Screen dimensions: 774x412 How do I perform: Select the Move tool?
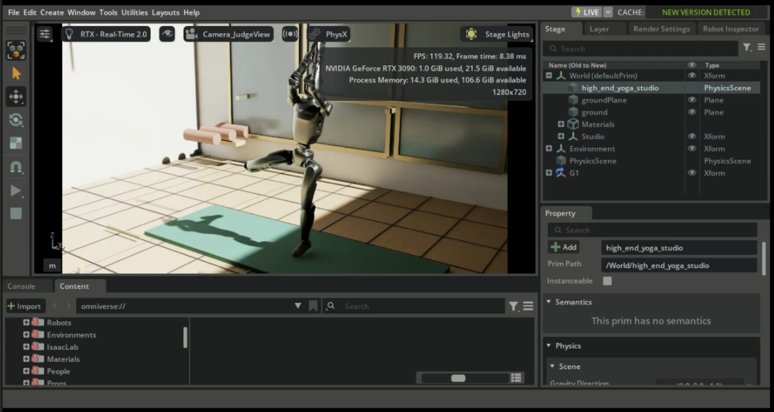pos(16,96)
